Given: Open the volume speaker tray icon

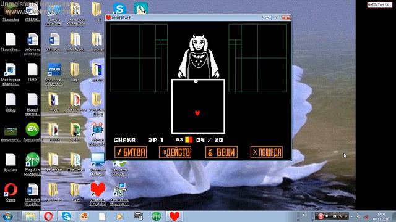Looking at the screenshot, I should coord(359,216).
